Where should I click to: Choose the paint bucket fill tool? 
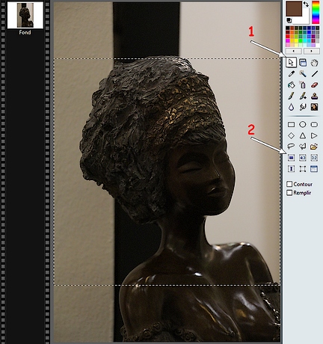click(x=291, y=85)
